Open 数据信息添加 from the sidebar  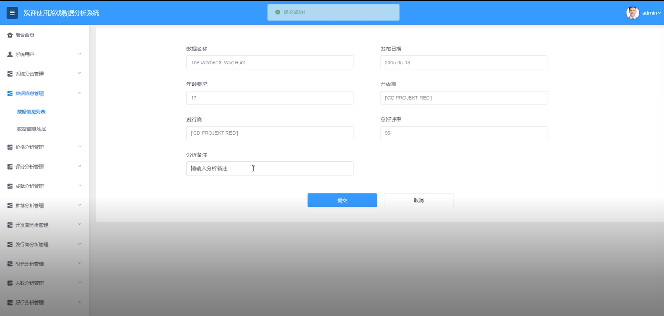[31, 129]
